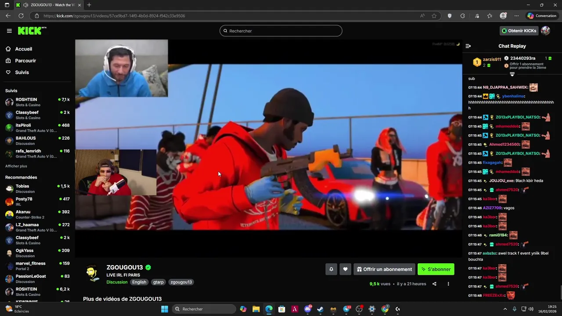Open LZ_haamaa recommended channel
Image resolution: width=562 pixels, height=316 pixels.
coord(37,227)
